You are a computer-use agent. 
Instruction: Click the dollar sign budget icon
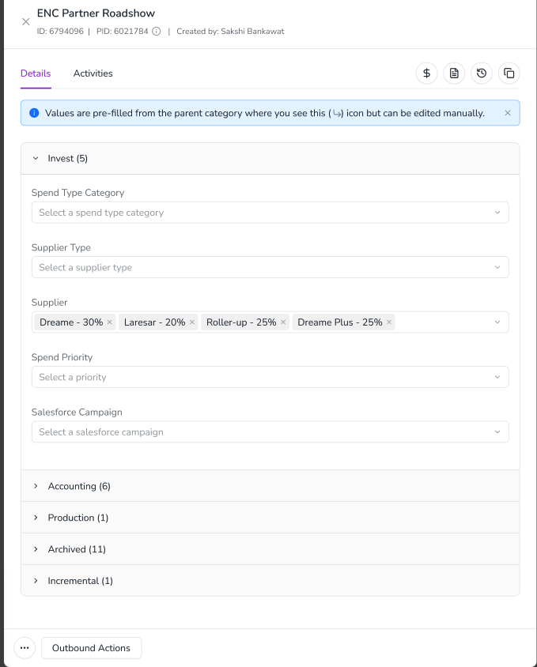pos(426,73)
